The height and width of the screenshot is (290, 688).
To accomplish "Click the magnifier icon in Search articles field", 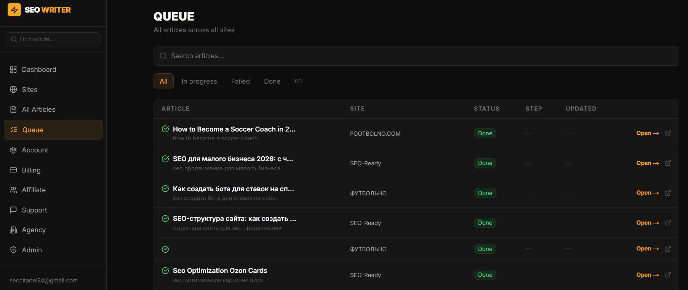I will point(163,56).
